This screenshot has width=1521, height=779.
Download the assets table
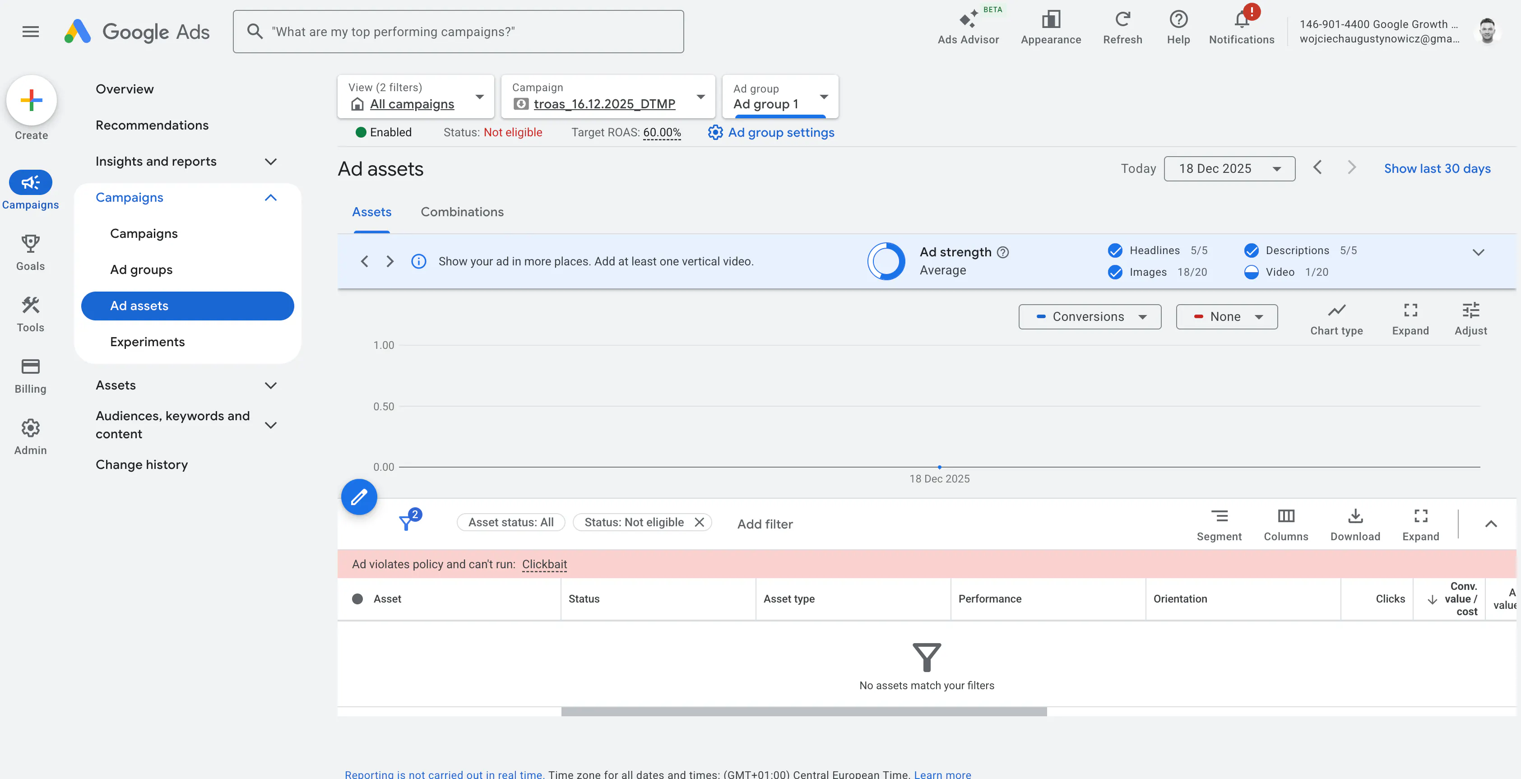[1355, 524]
